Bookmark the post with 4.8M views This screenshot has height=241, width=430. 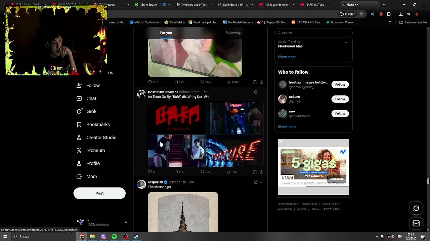point(255,82)
